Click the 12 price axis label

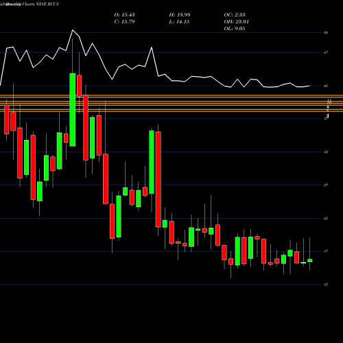[x=326, y=285]
